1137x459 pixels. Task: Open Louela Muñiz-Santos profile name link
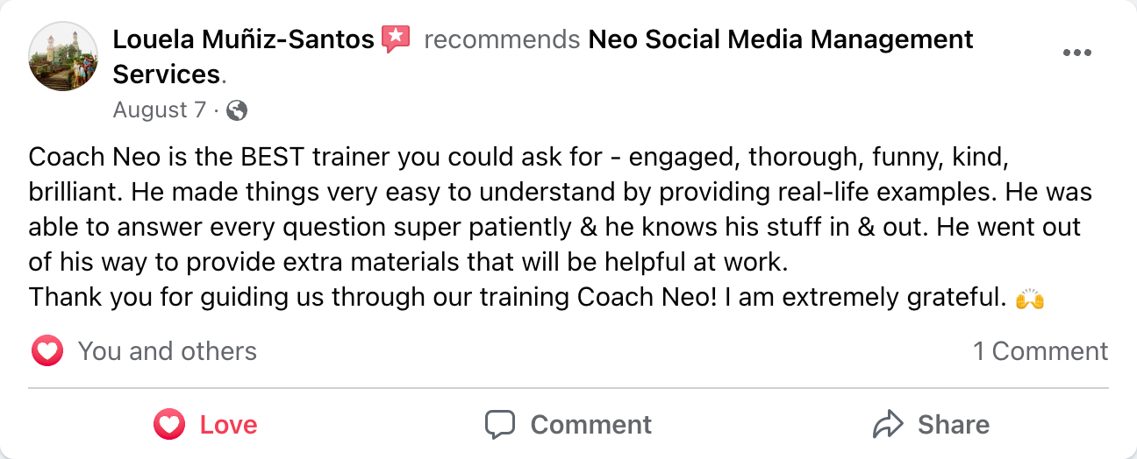click(244, 39)
